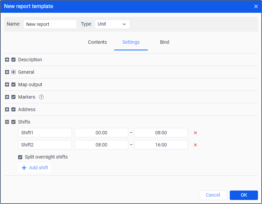Expand the Address section
The height and width of the screenshot is (204, 262).
coord(7,109)
